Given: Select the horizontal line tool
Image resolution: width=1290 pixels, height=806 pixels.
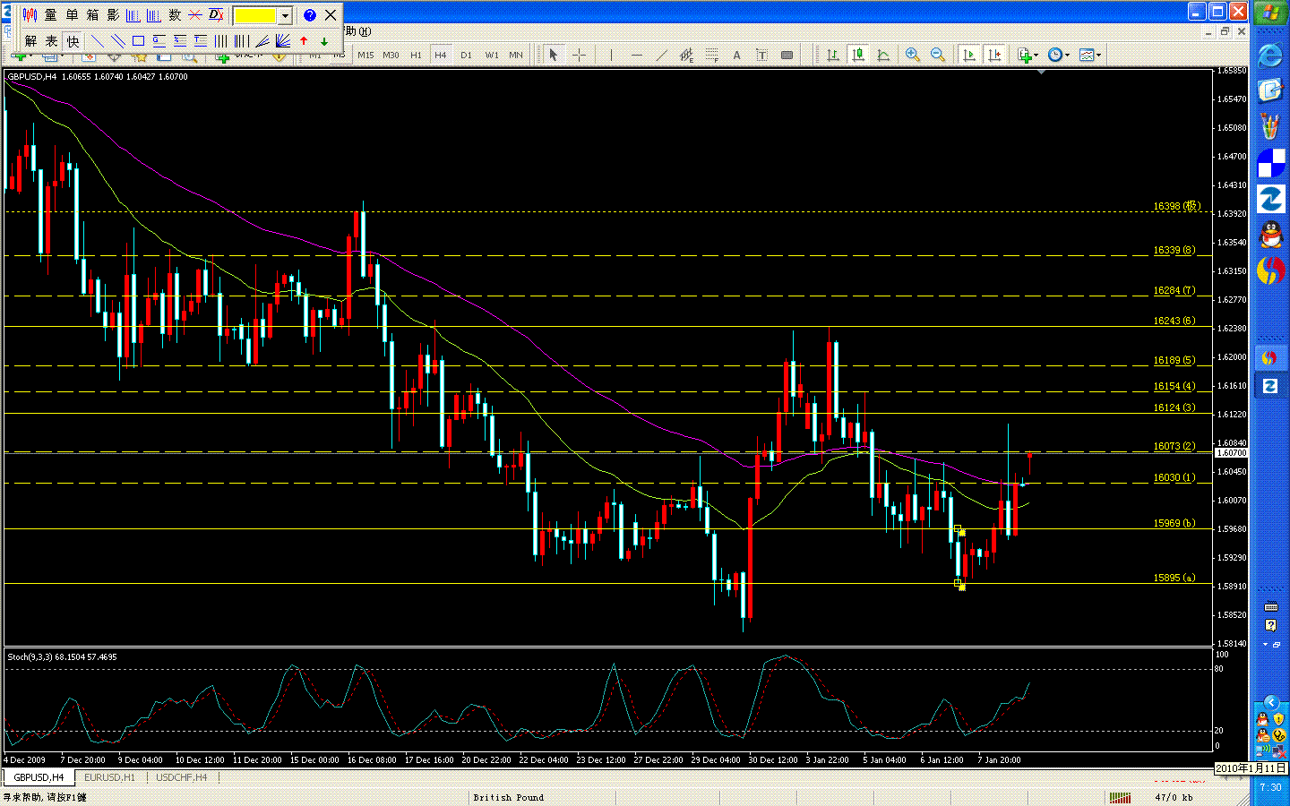Looking at the screenshot, I should click(636, 56).
